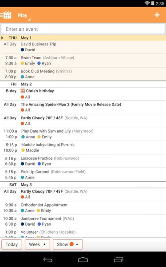
Task: Open the May month dropdown
Action: click(24, 16)
